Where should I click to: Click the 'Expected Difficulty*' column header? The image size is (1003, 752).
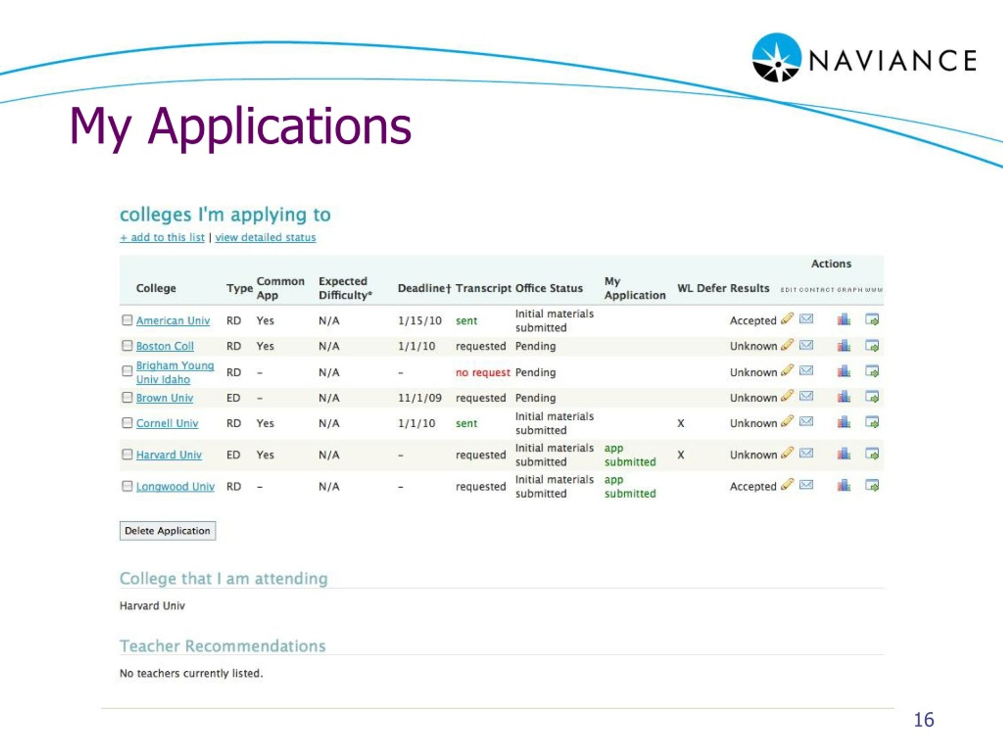345,288
